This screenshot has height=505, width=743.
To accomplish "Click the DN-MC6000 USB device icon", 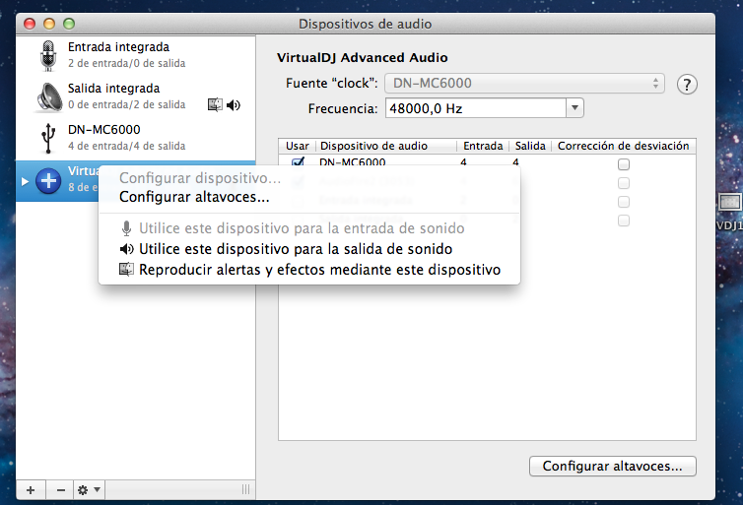I will 48,137.
